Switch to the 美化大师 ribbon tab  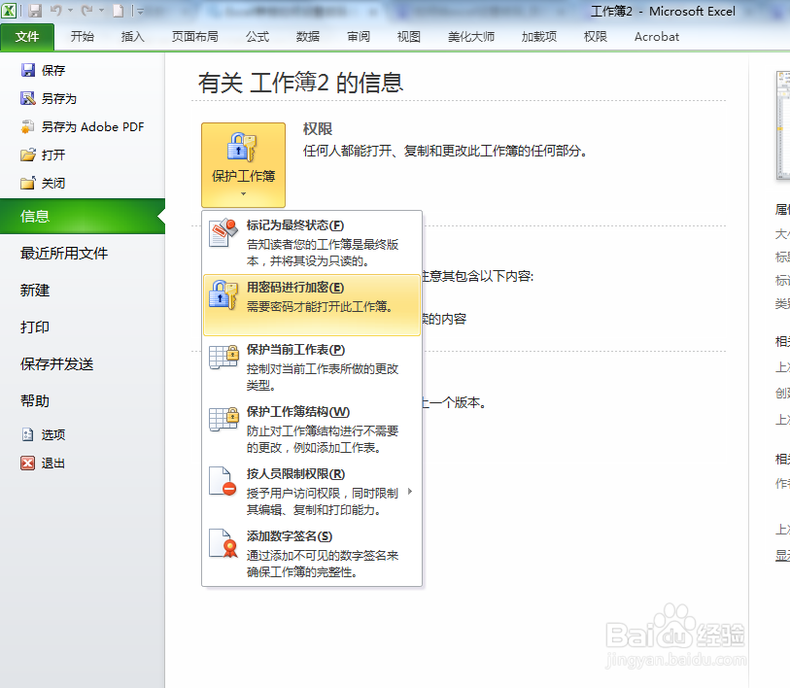pyautogui.click(x=471, y=37)
